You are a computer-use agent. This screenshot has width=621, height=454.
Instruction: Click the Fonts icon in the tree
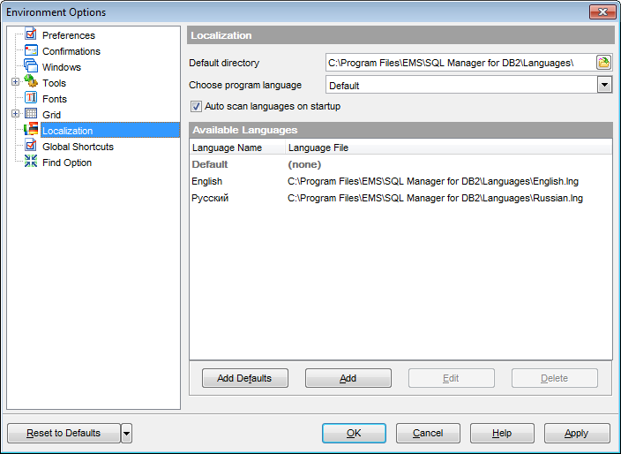[x=31, y=99]
